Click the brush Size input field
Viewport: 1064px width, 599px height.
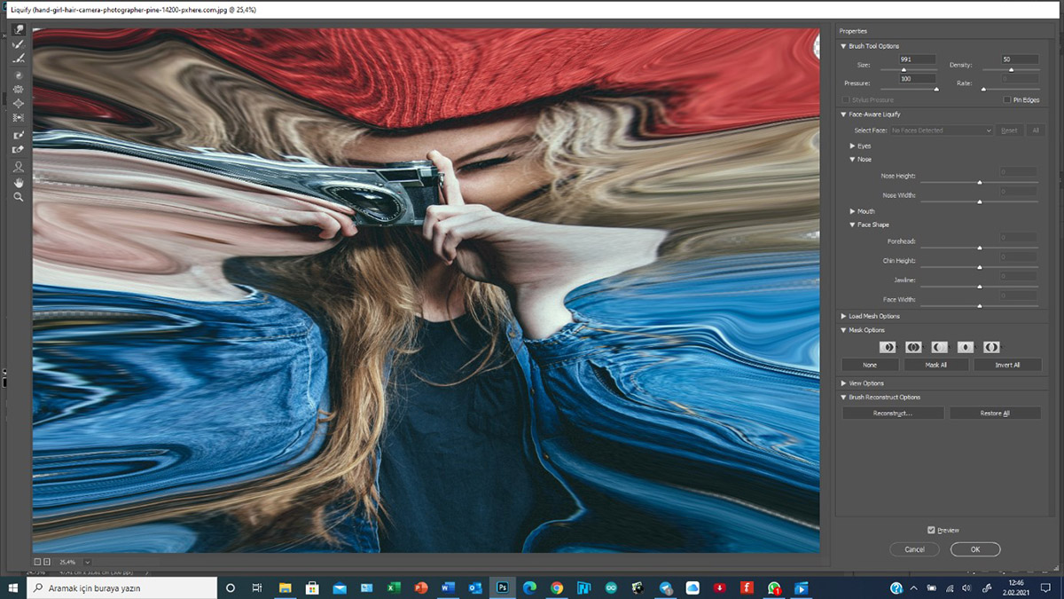917,59
